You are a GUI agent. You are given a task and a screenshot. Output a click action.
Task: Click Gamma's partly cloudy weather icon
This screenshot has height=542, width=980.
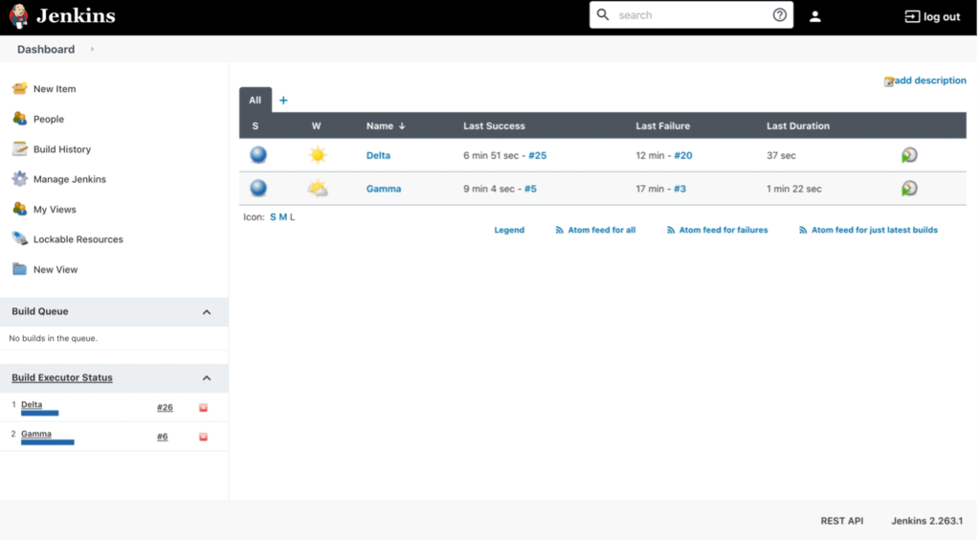pyautogui.click(x=318, y=188)
